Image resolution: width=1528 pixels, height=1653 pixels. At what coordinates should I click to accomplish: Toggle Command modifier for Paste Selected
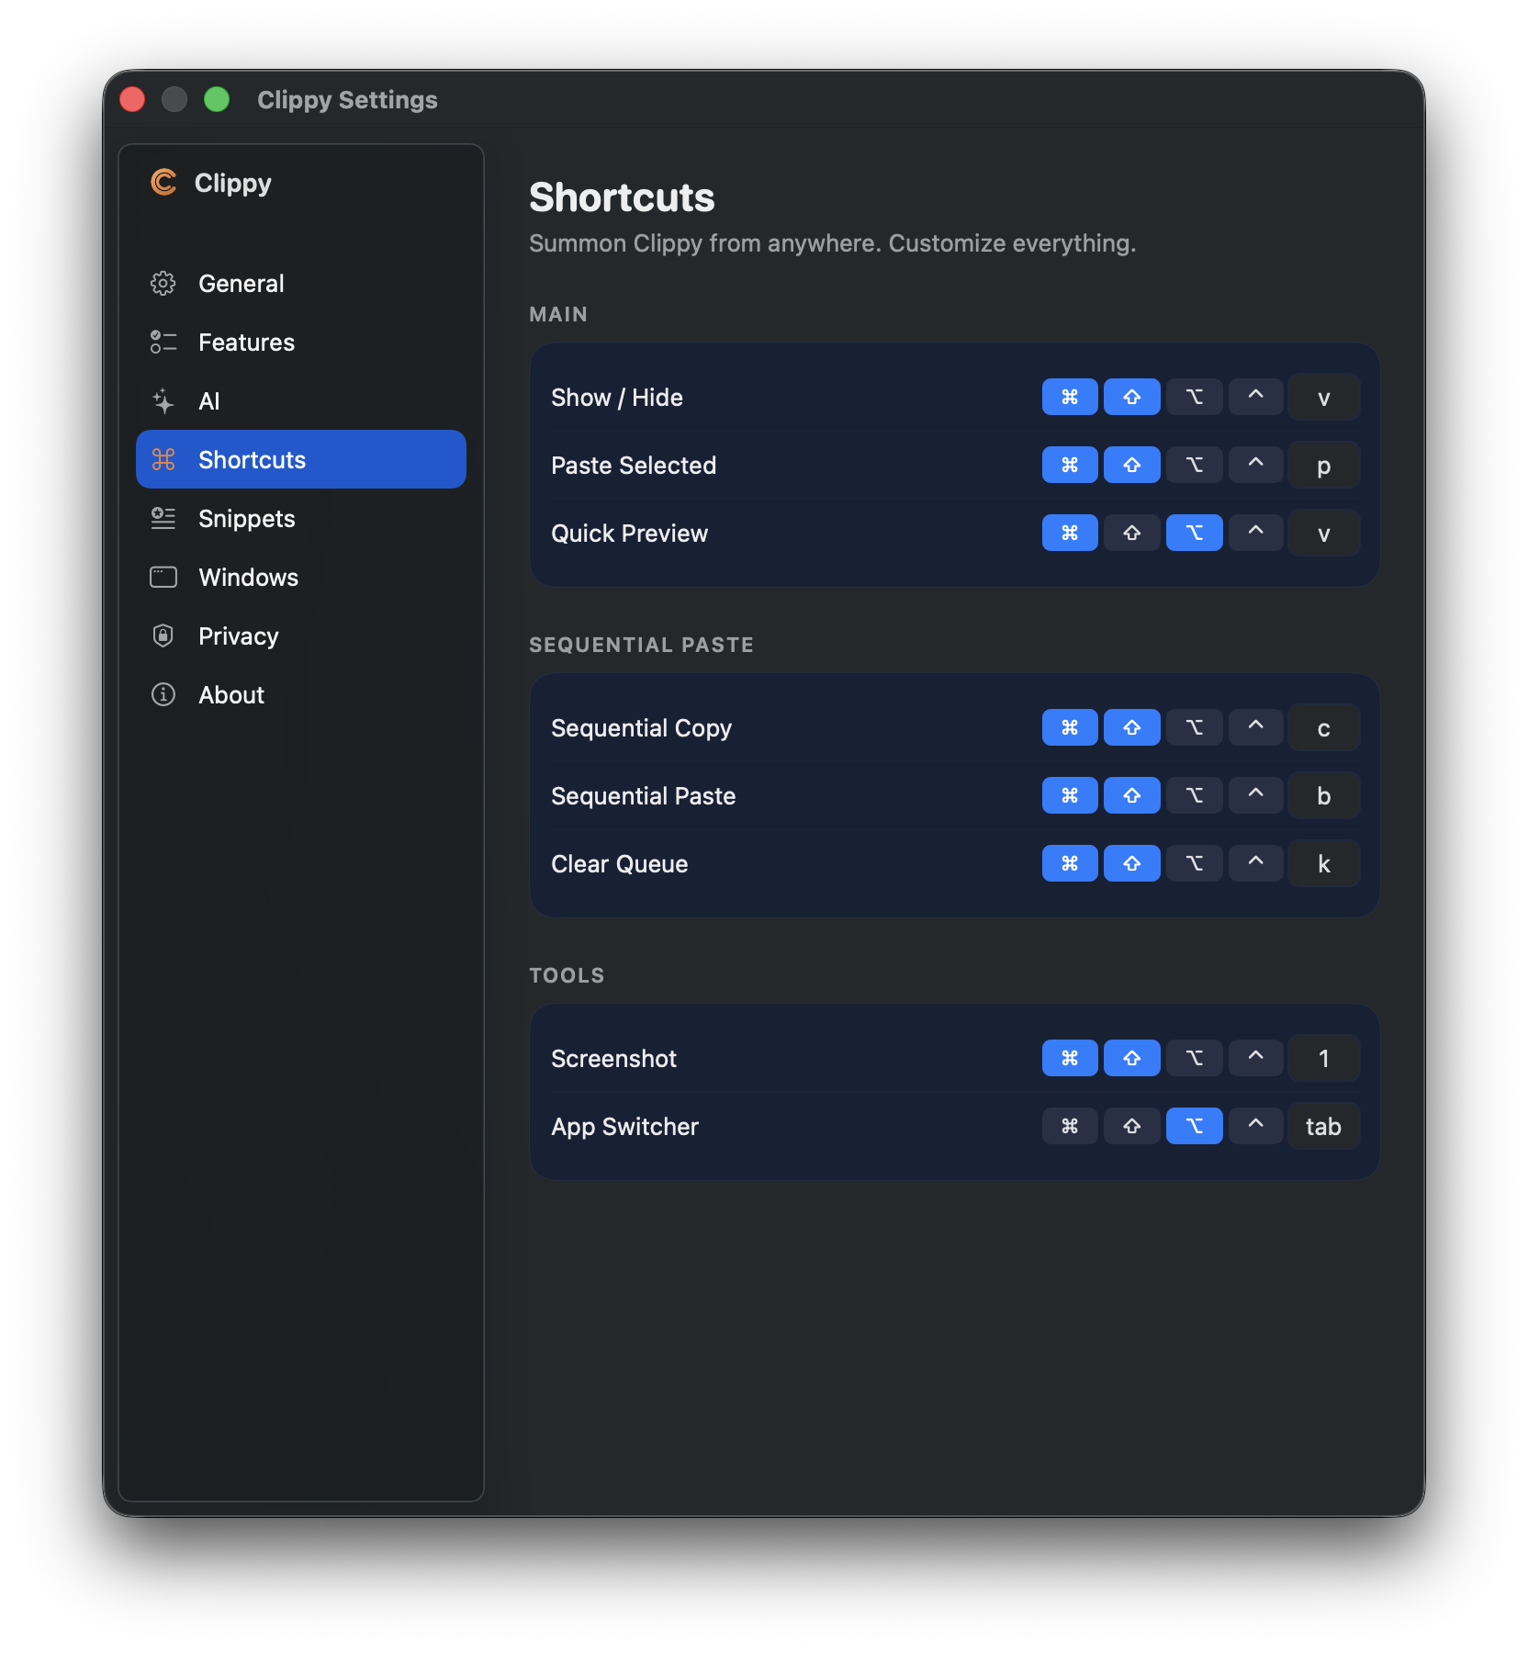(x=1070, y=466)
